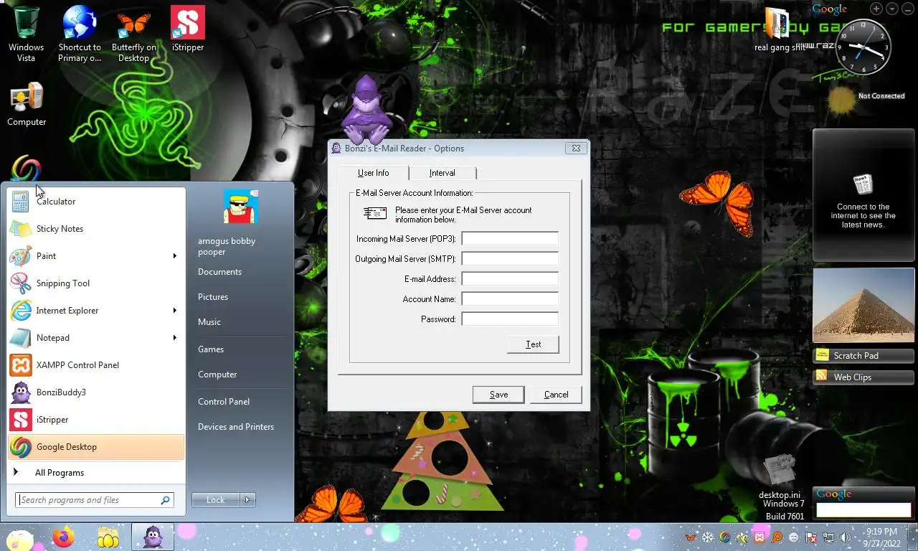This screenshot has width=918, height=551.
Task: Open Control Panel from Start menu
Action: [x=224, y=402]
